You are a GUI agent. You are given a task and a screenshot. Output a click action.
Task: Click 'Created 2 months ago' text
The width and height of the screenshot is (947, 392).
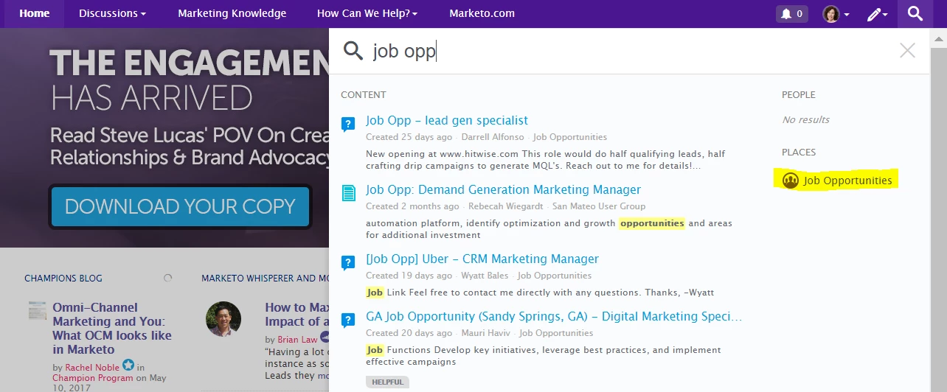(412, 206)
